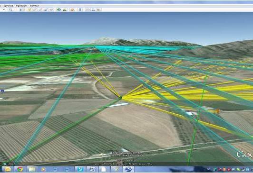Screen dimensions: 253x173
Task: Open Skype from the taskbar
Action: click(80, 169)
